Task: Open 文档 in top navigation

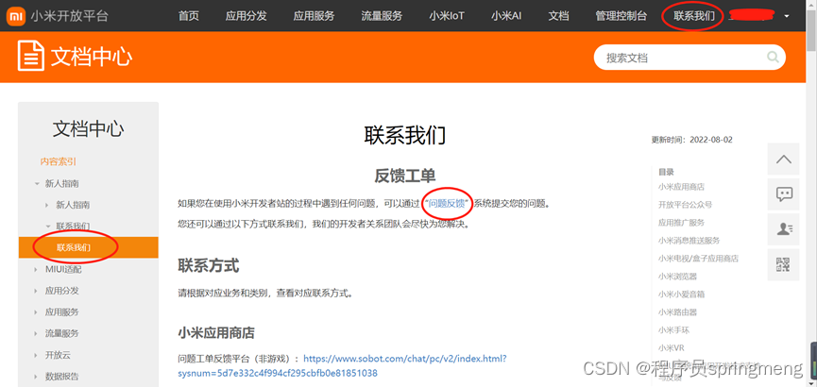Action: point(558,16)
